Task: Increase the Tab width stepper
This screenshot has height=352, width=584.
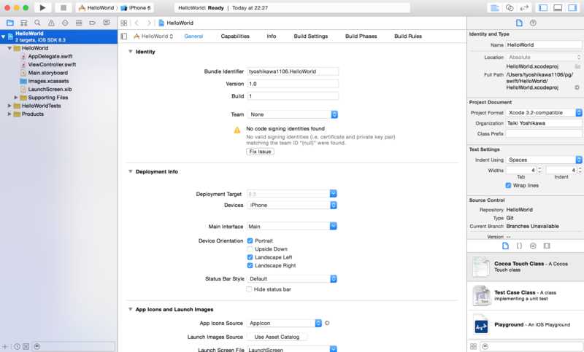Action: click(x=539, y=168)
